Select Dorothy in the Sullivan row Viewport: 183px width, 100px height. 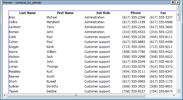pyautogui.click(x=52, y=86)
